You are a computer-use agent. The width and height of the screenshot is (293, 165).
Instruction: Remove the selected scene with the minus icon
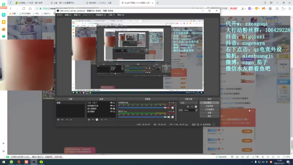point(62,120)
